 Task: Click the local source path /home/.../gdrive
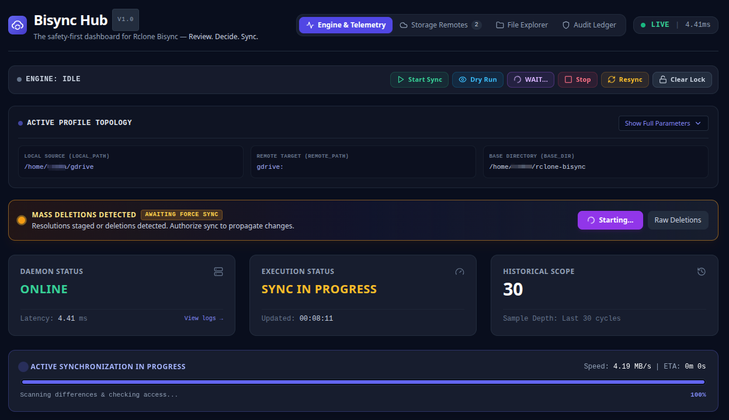click(x=59, y=166)
